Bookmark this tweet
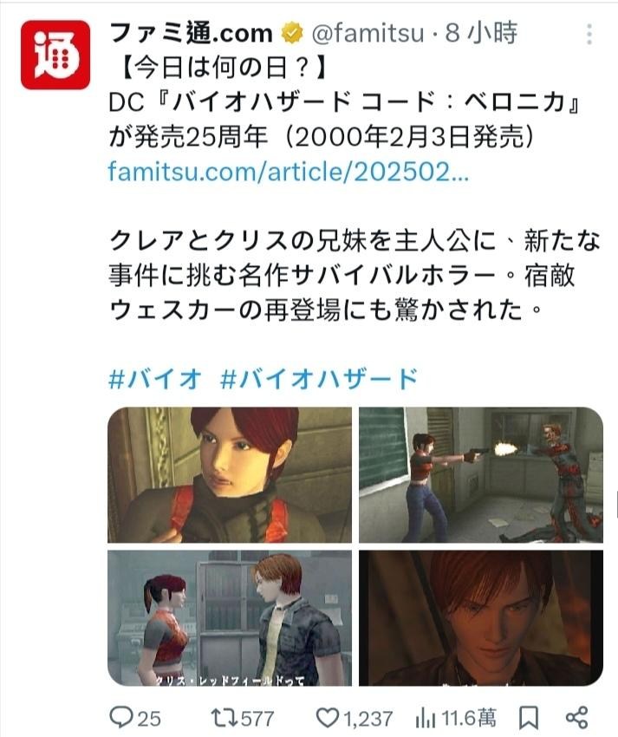The image size is (618, 737). [x=528, y=718]
